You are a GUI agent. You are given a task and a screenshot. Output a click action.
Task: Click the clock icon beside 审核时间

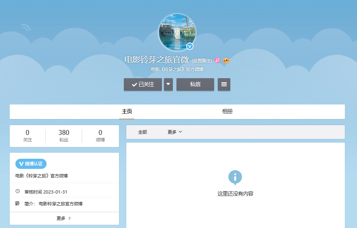coord(17,191)
